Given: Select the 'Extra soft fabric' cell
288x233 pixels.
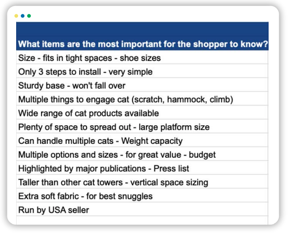Looking at the screenshot, I should (x=142, y=196).
